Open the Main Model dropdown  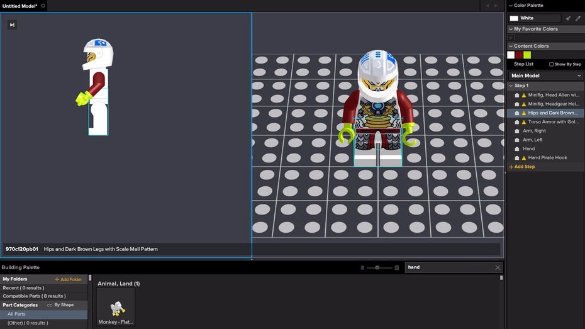545,75
